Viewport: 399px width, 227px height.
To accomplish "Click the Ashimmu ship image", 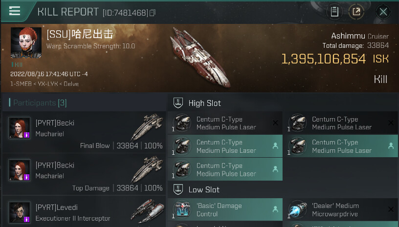I will [200, 58].
